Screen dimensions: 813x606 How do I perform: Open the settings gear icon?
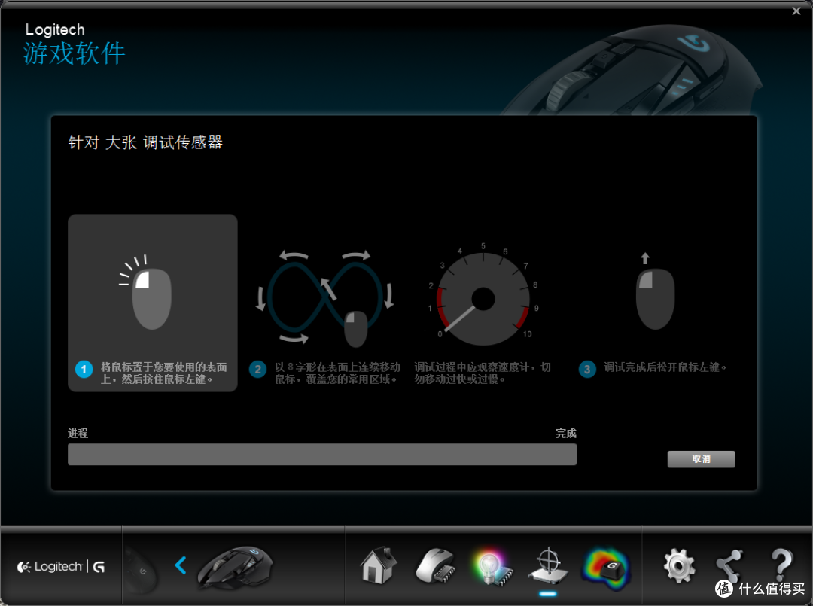pos(679,566)
